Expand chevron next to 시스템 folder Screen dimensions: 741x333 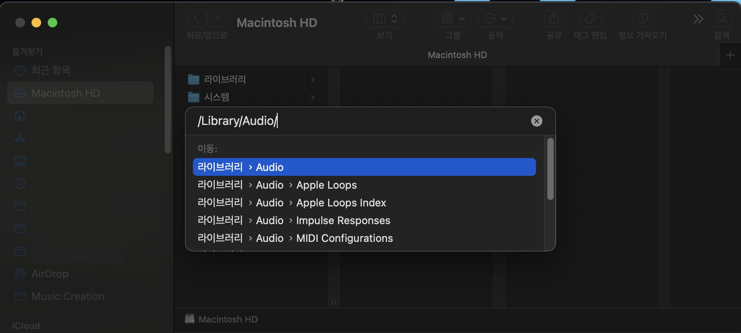313,98
